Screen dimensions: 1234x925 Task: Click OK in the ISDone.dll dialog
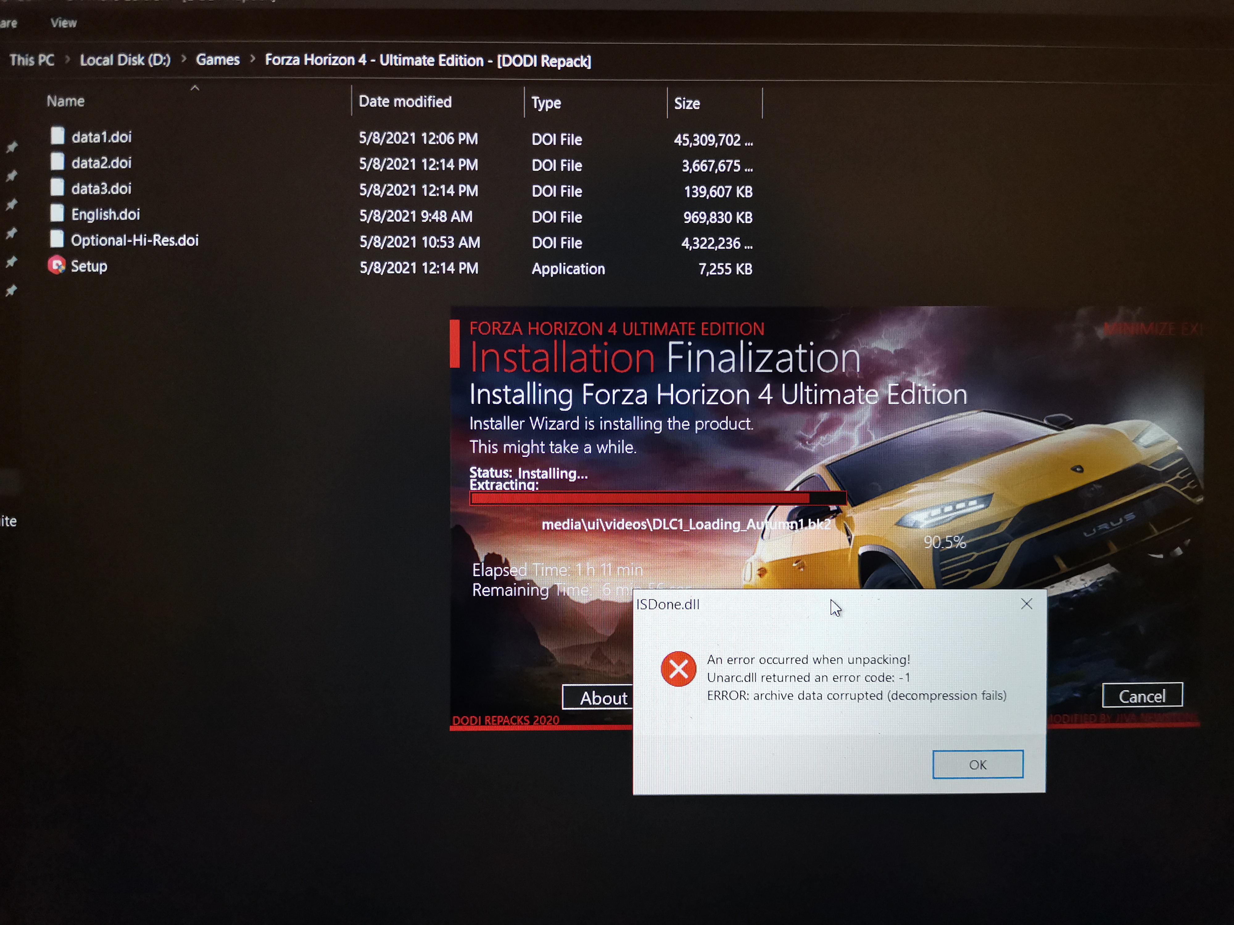point(977,764)
